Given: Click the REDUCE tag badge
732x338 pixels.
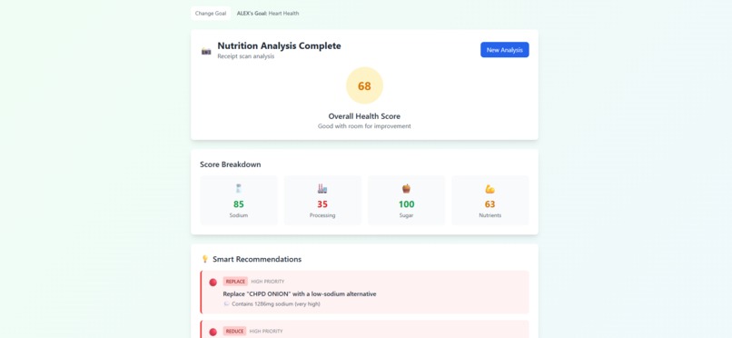Looking at the screenshot, I should click(x=234, y=331).
